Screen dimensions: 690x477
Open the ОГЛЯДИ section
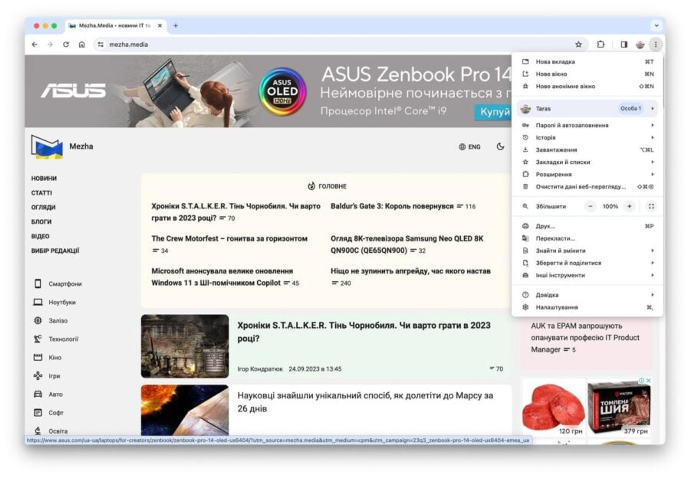(43, 207)
